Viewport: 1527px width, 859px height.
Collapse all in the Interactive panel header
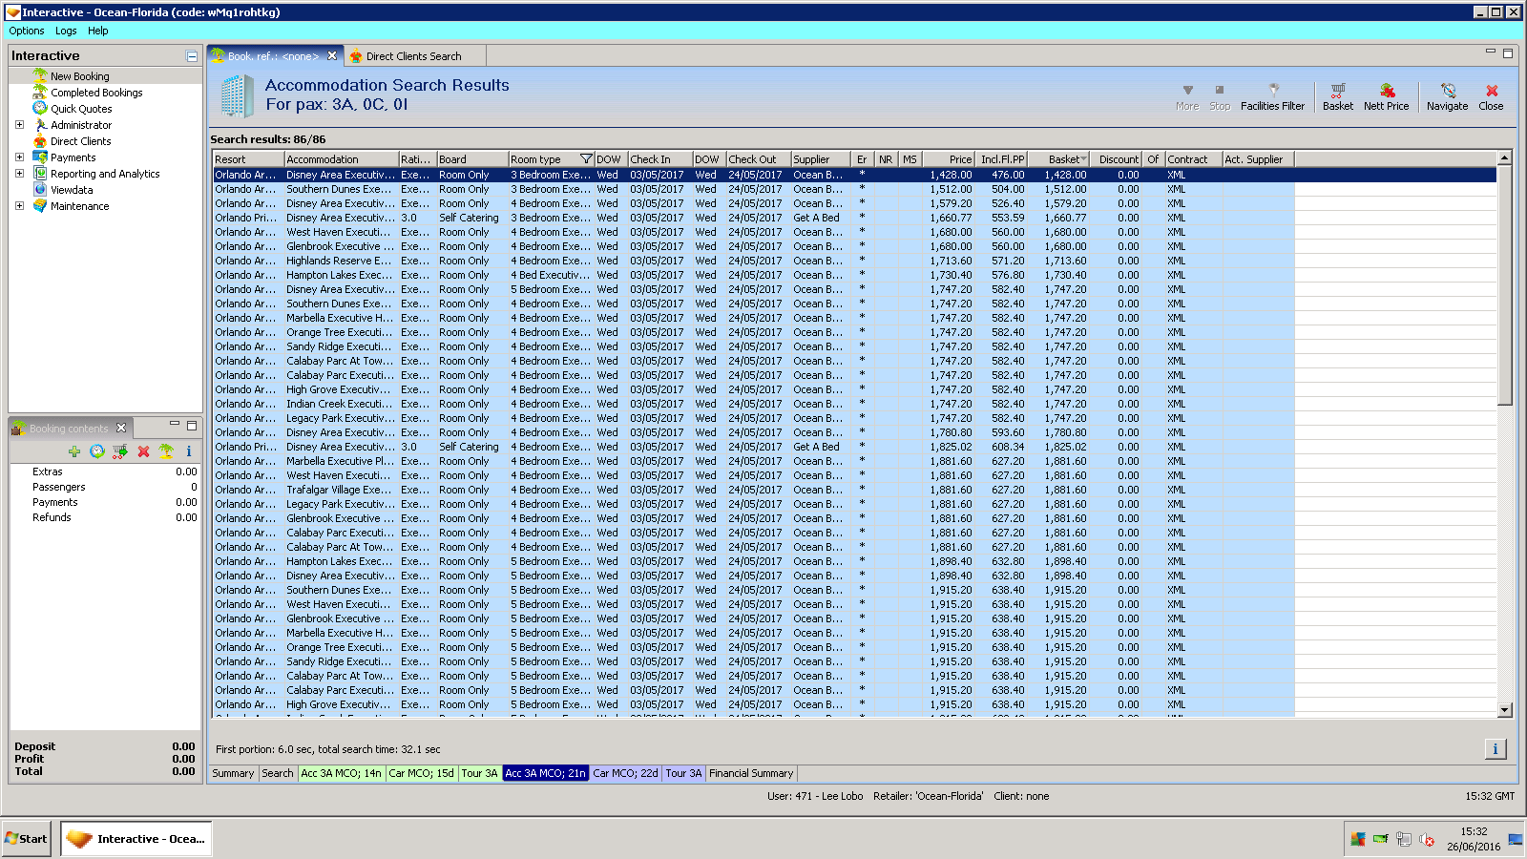tap(192, 56)
